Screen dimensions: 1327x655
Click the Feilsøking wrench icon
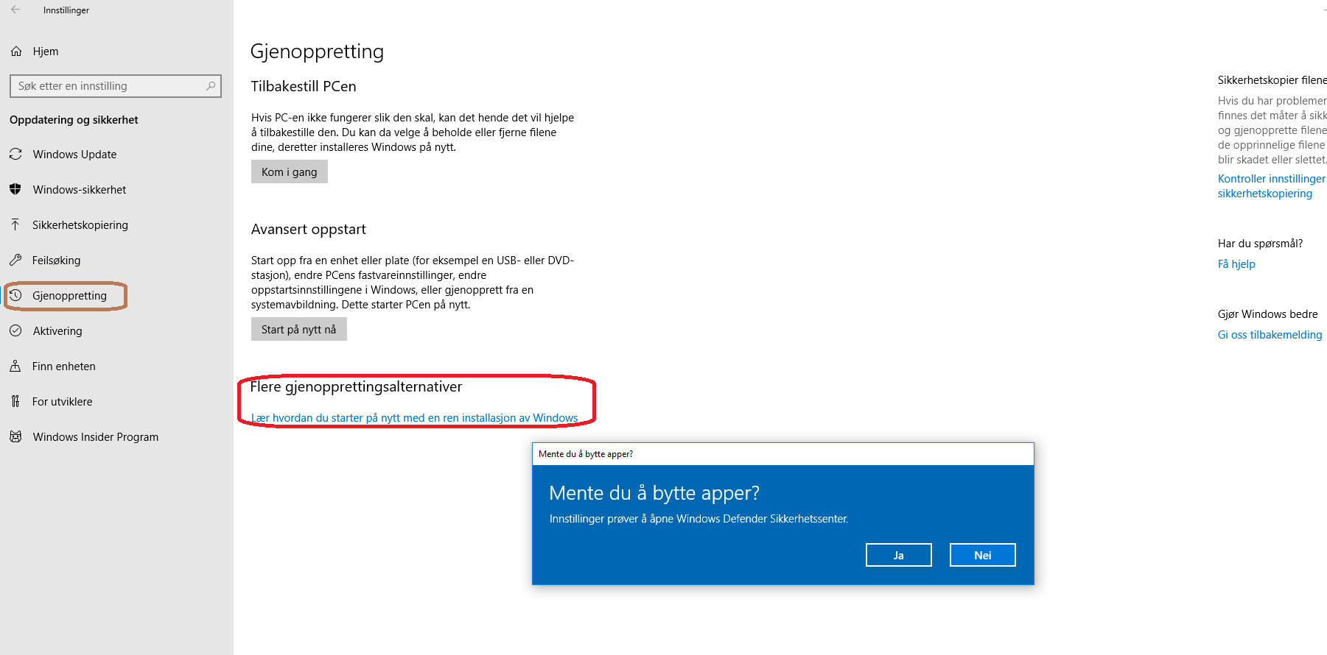pos(15,260)
